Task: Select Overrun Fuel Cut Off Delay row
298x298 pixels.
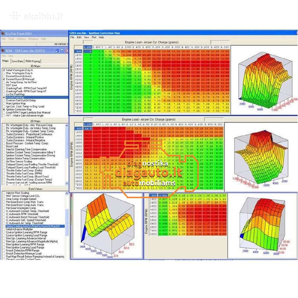Action: 21,100
